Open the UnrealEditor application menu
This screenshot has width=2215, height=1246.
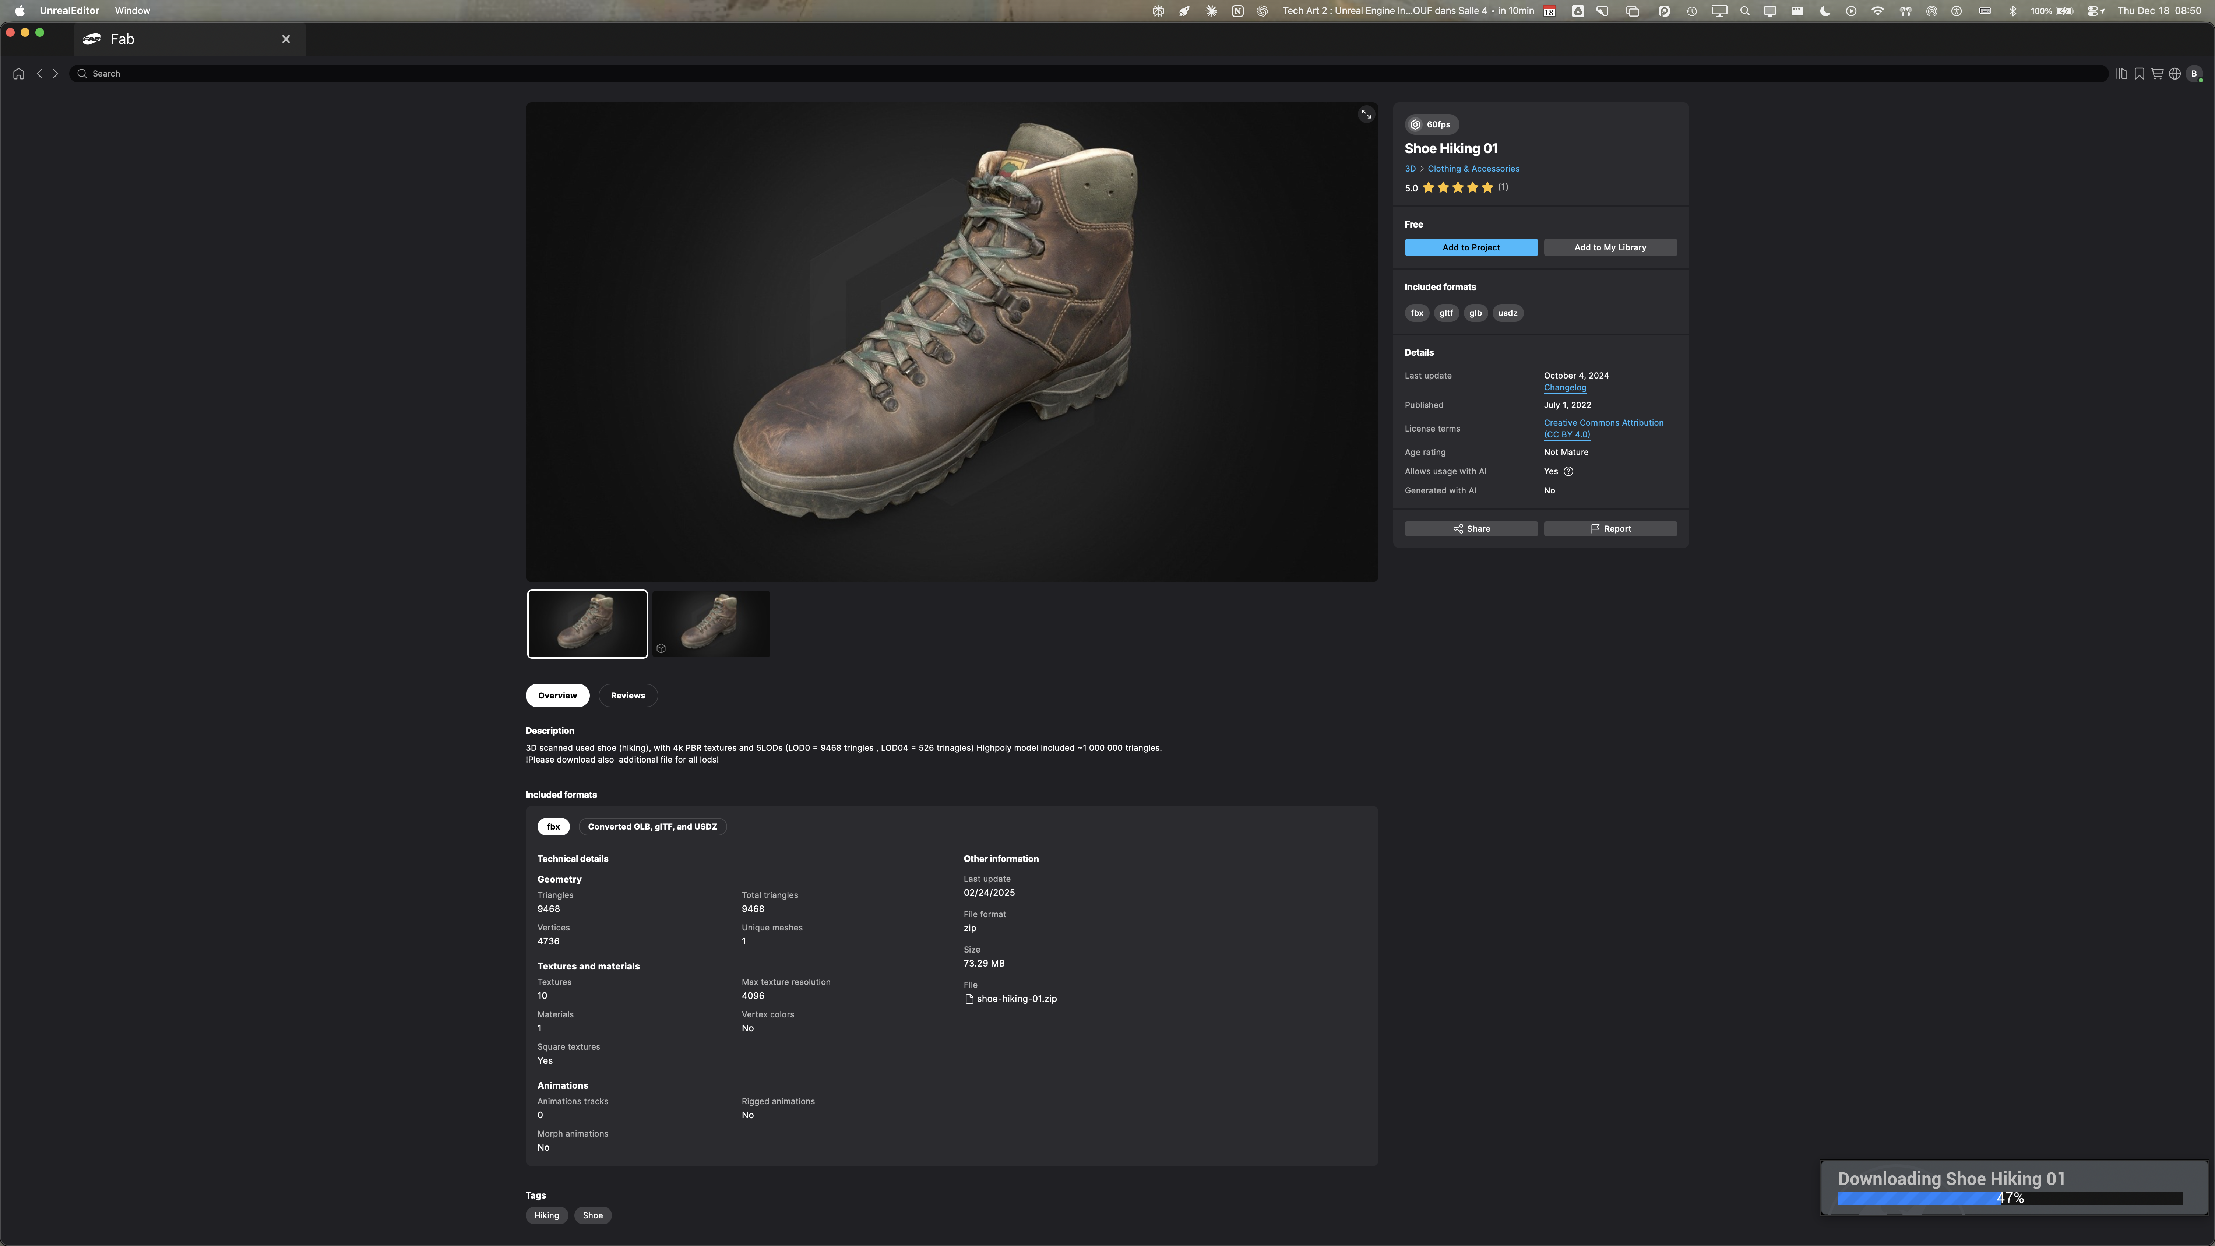pos(69,11)
